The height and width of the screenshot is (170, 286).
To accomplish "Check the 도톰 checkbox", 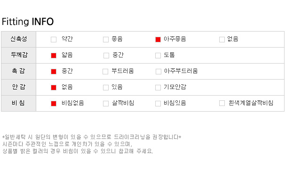I will coord(158,56).
